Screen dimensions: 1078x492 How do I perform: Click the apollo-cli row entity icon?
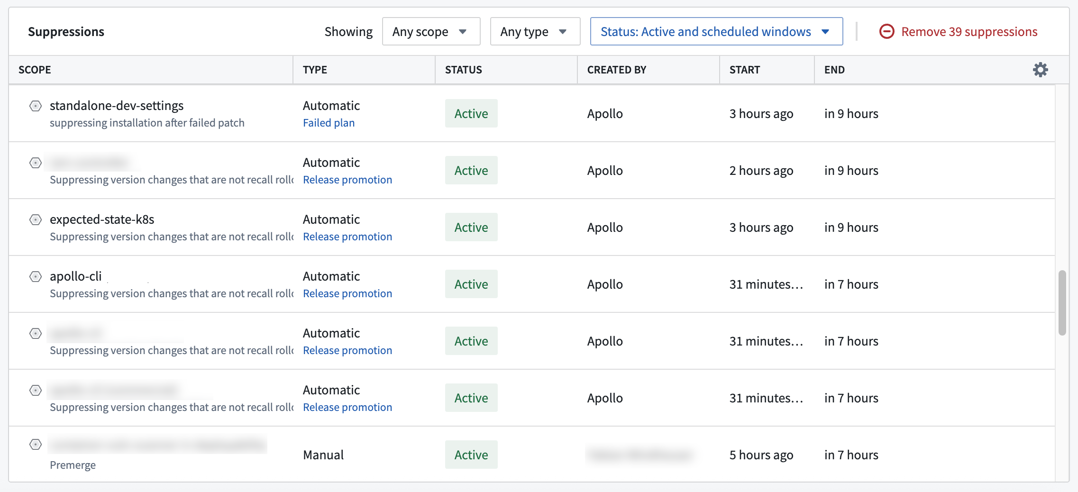[x=36, y=276]
